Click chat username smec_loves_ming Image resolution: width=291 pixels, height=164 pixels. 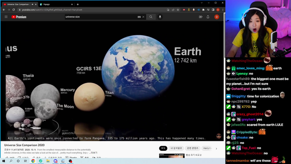(251, 68)
